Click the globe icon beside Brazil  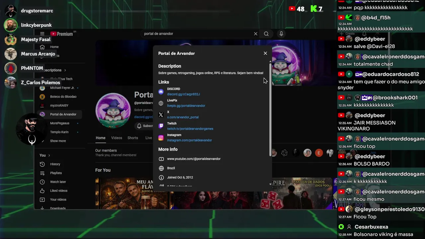point(161,168)
